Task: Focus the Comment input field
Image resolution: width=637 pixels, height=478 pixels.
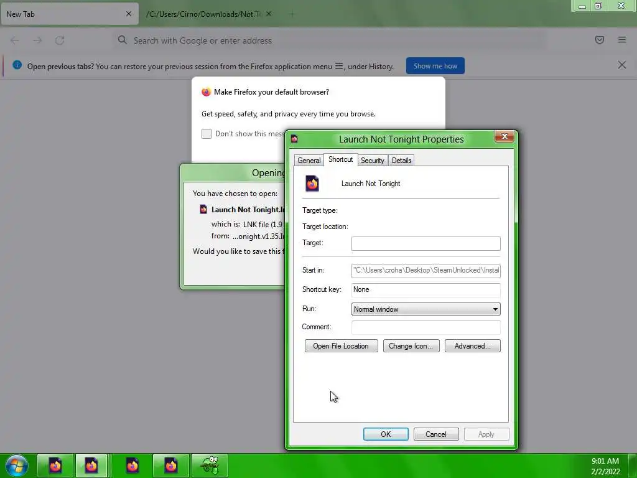Action: point(425,327)
